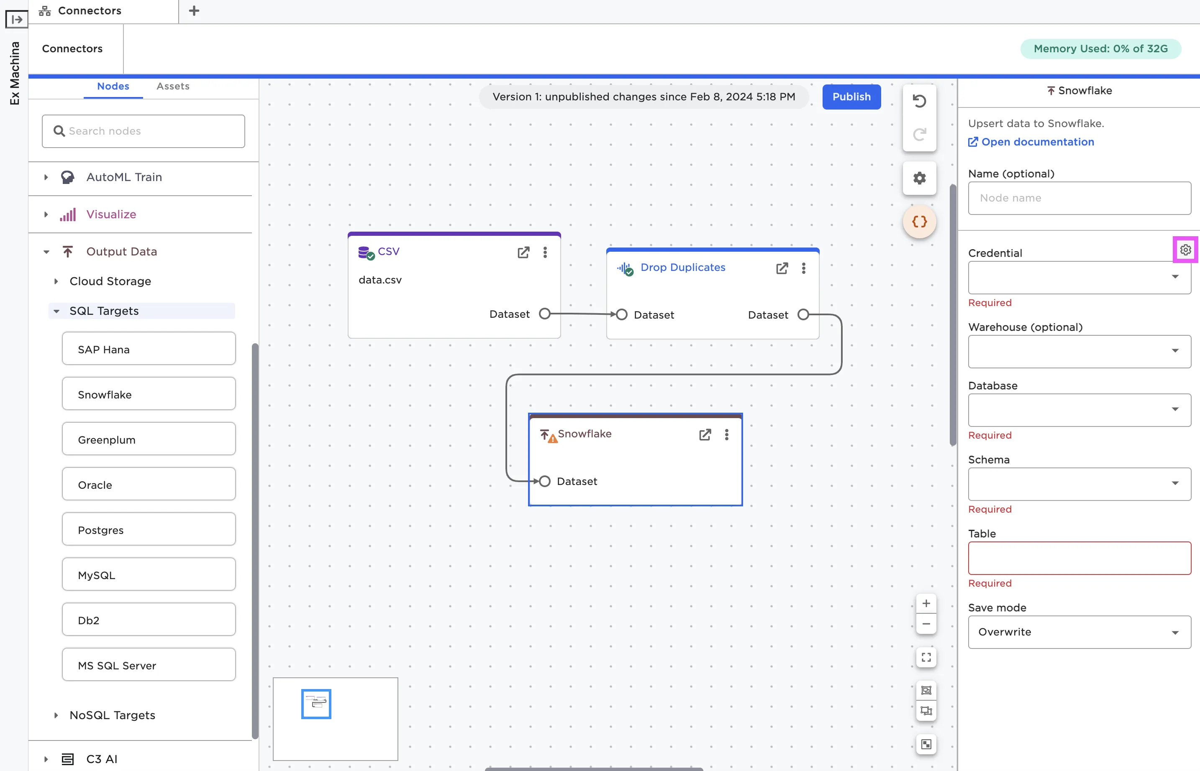Click the Credential settings gear icon
The image size is (1200, 771).
pyautogui.click(x=1185, y=250)
